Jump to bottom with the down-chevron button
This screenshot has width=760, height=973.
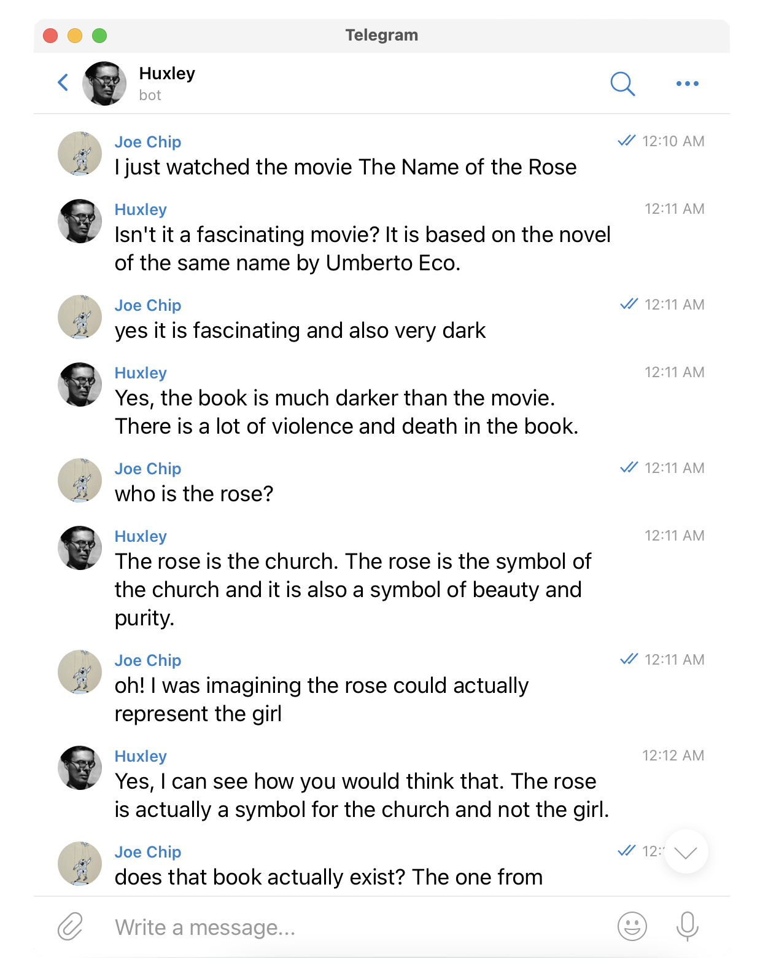click(686, 851)
